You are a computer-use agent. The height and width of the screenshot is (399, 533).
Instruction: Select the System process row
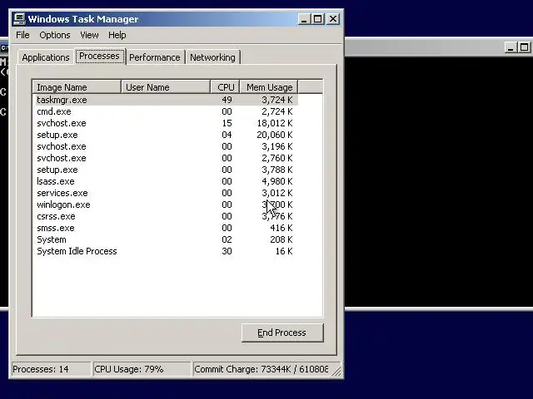[x=166, y=239]
